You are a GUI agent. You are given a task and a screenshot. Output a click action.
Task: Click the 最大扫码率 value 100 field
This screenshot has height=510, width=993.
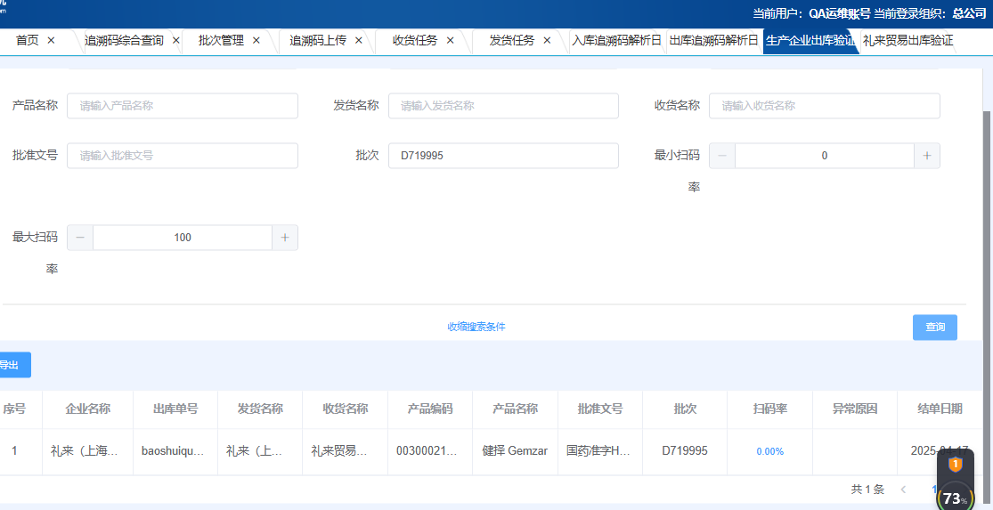tap(183, 238)
